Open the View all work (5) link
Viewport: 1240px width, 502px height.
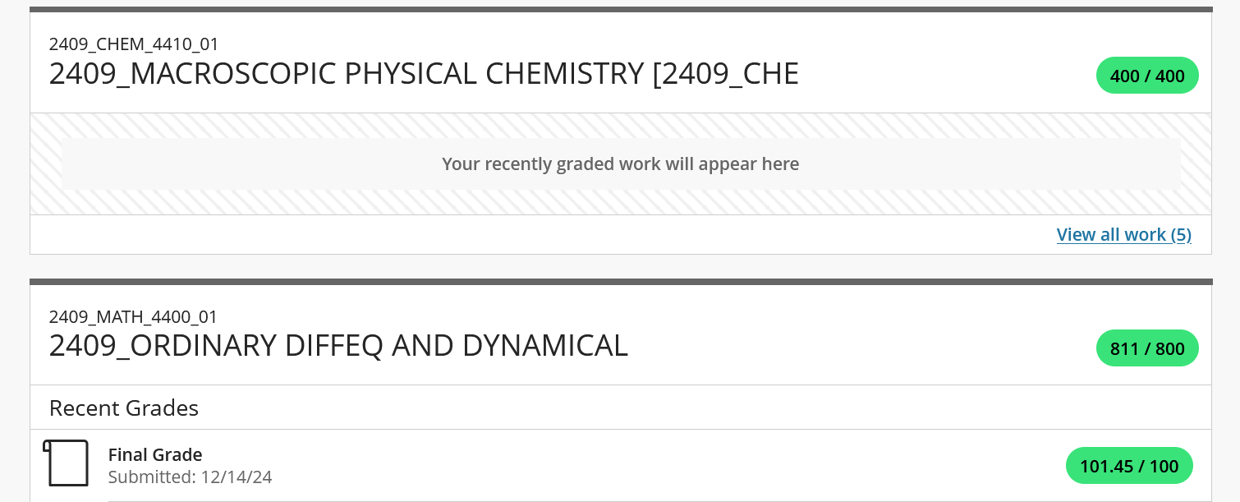pos(1123,235)
